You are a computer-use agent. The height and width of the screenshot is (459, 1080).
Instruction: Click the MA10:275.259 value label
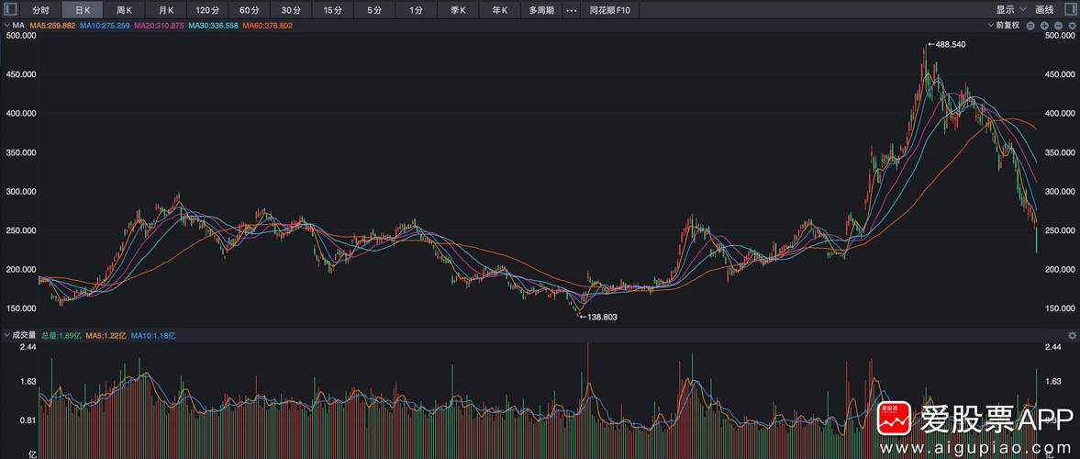pyautogui.click(x=105, y=26)
